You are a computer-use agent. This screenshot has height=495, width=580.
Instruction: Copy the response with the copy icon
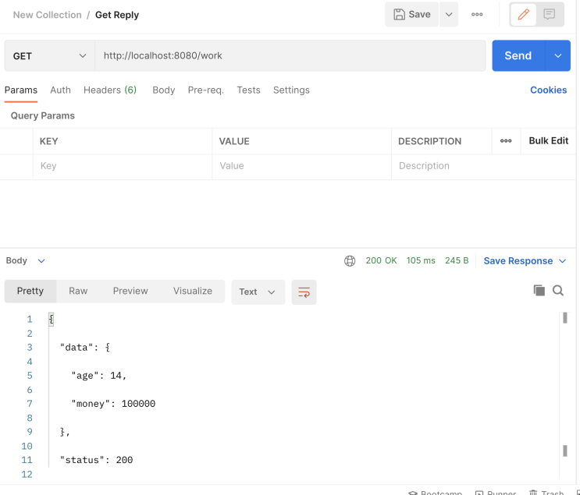[539, 290]
